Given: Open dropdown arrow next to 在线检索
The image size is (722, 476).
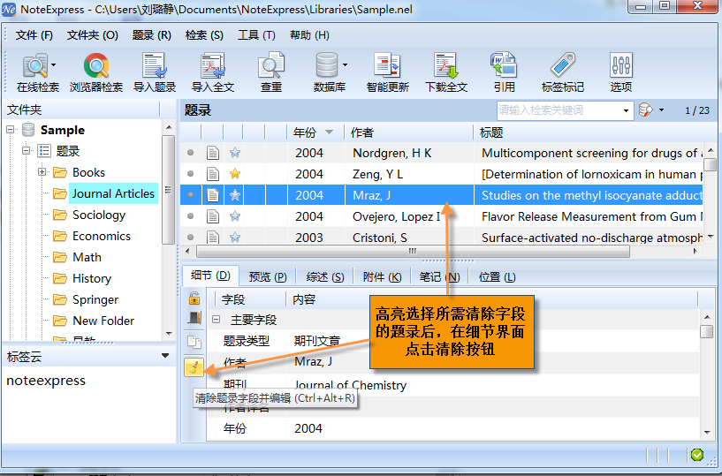Looking at the screenshot, I should pyautogui.click(x=53, y=65).
